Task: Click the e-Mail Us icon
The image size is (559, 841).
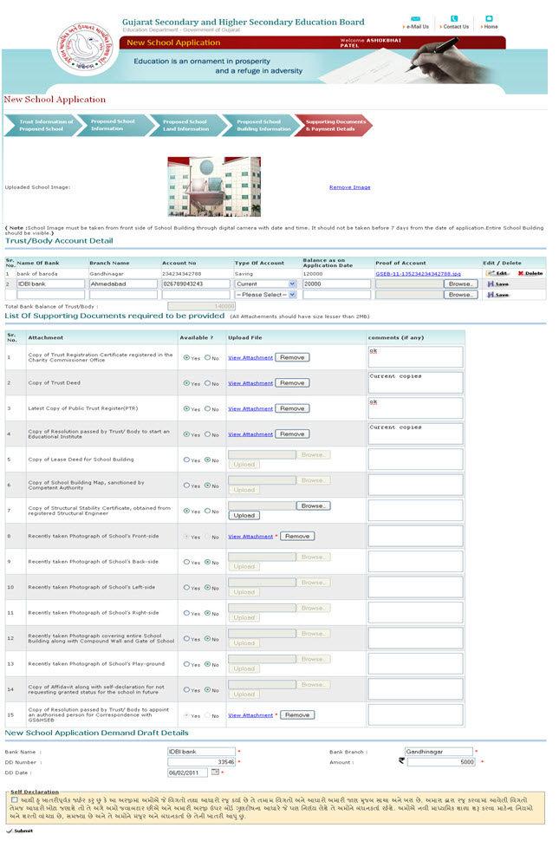Action: pyautogui.click(x=415, y=19)
